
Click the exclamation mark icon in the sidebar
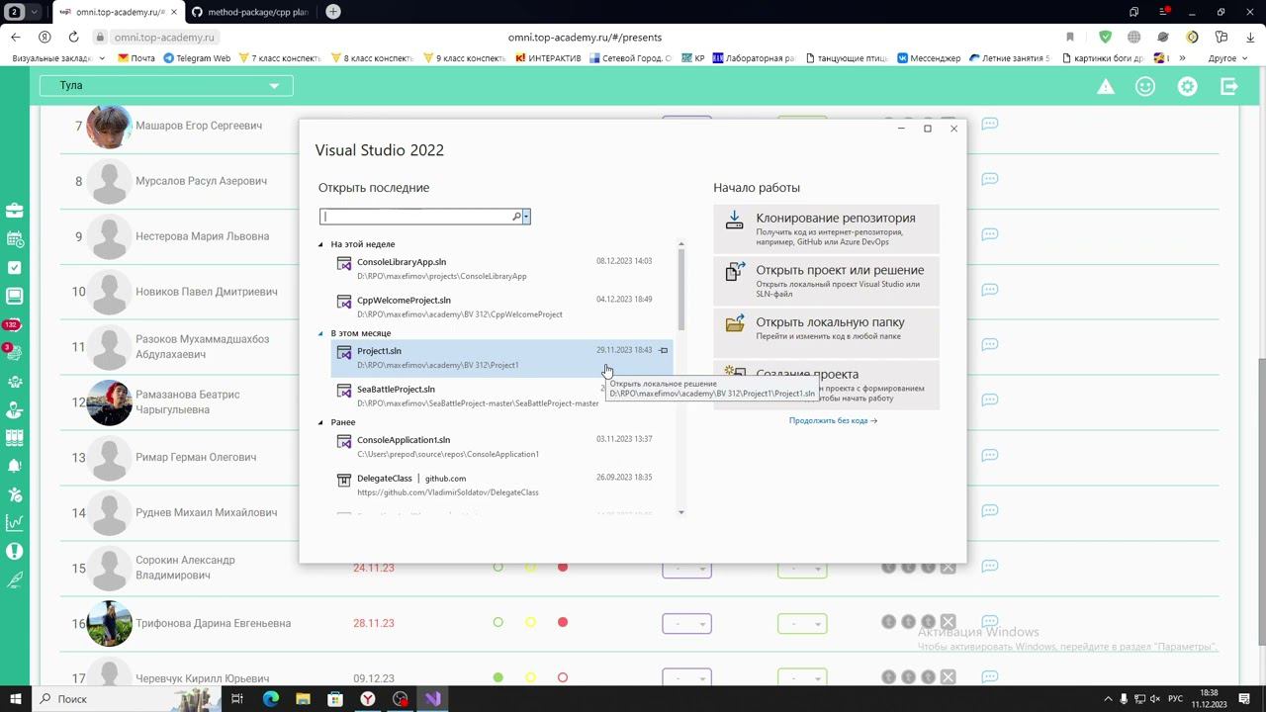coord(15,552)
